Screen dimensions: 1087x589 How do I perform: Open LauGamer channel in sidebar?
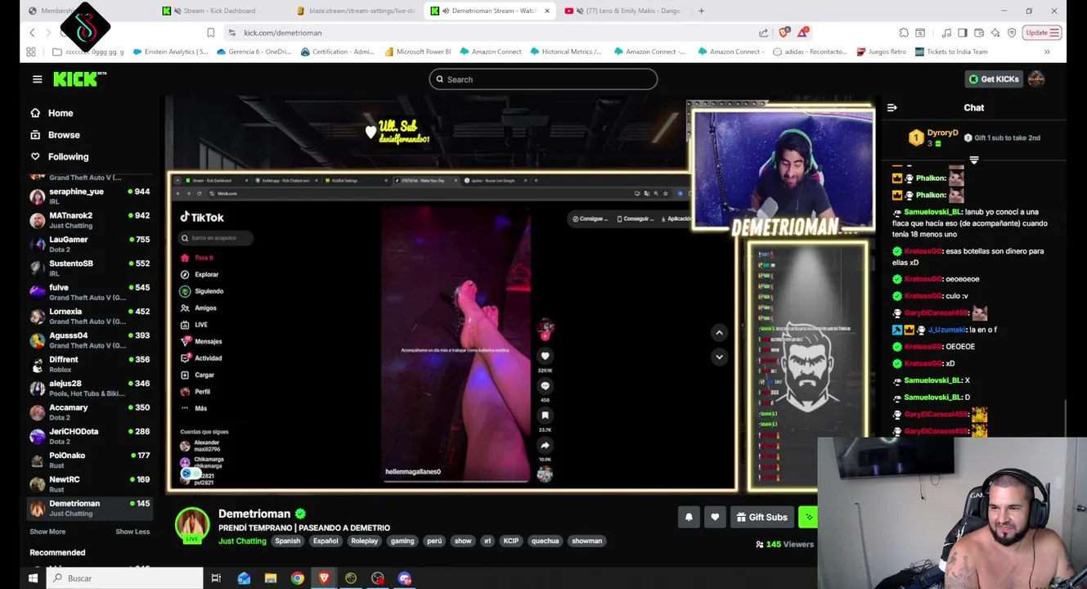[x=90, y=244]
